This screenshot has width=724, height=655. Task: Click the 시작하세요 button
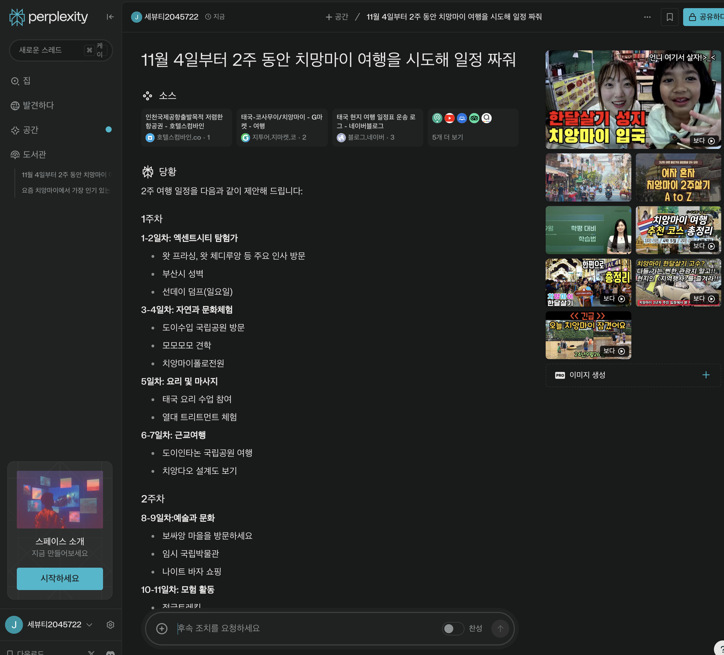click(60, 578)
